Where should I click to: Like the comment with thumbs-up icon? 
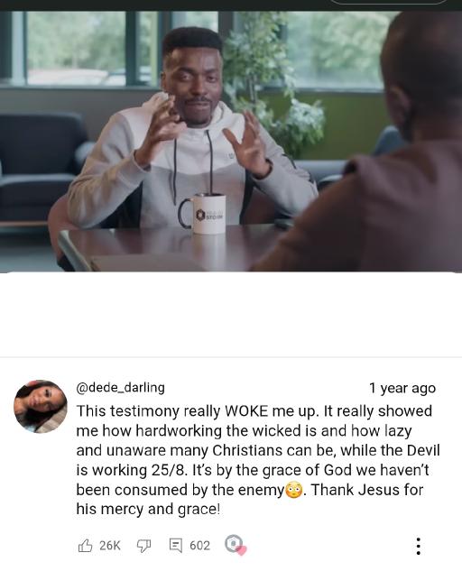[x=85, y=545]
